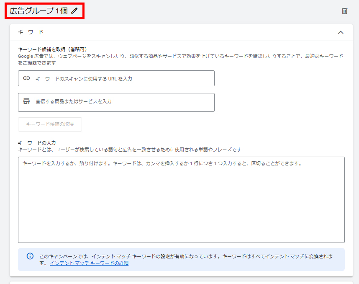Click blank middle of the キーワード header bar

(180, 32)
